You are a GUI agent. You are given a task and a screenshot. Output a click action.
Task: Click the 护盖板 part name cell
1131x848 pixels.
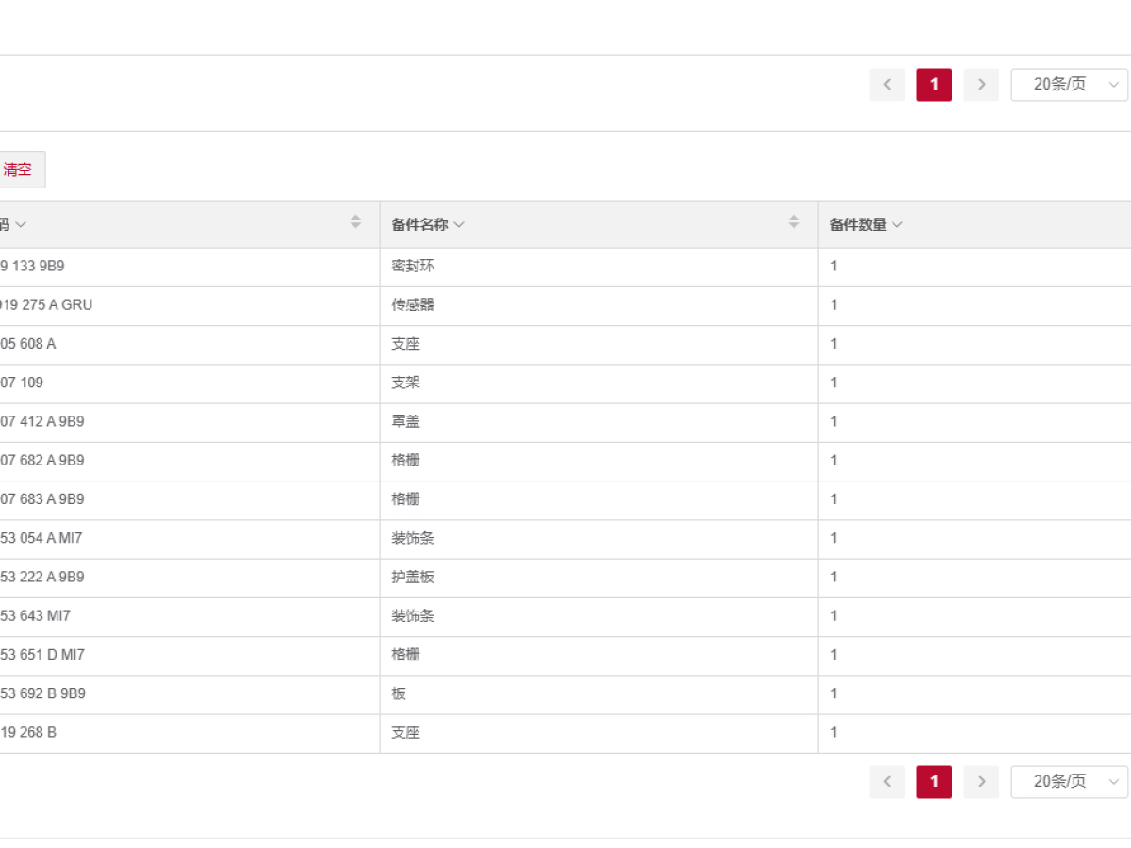pos(413,577)
